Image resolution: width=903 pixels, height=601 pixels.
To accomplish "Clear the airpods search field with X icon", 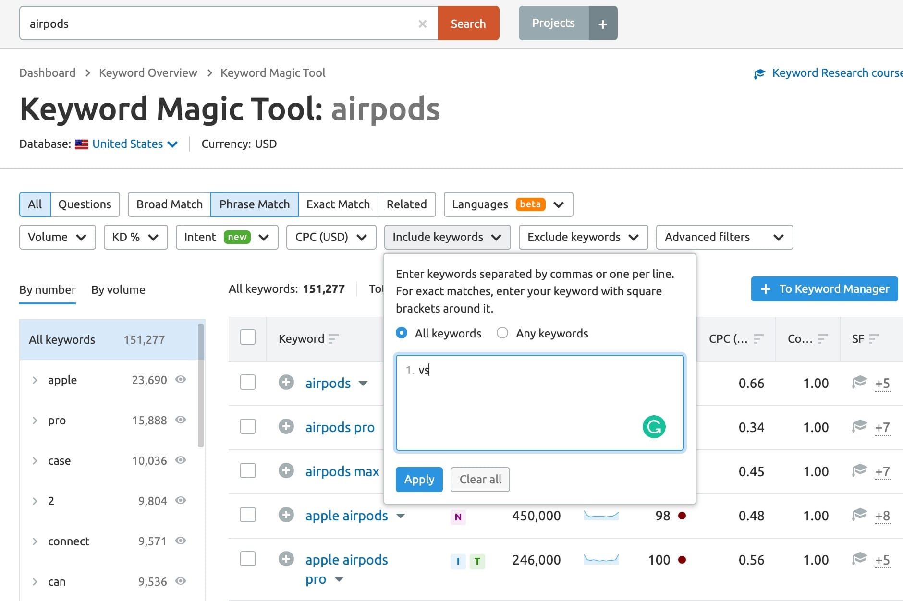I will click(422, 24).
